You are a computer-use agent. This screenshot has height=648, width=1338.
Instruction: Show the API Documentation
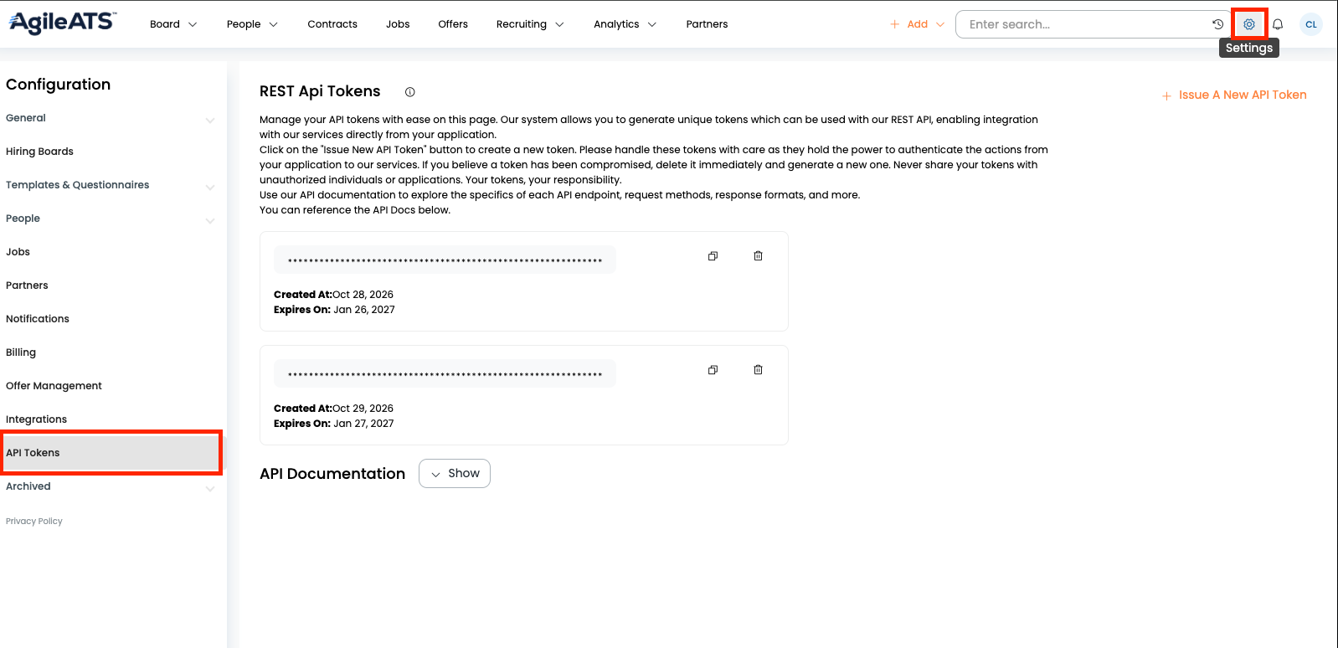click(455, 473)
